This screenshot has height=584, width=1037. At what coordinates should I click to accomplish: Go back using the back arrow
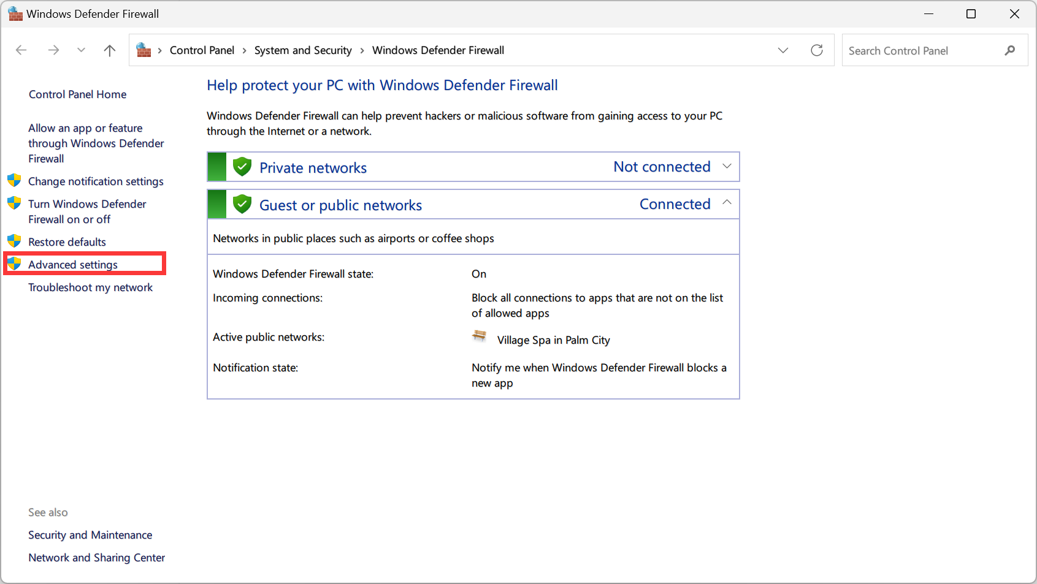pos(21,50)
